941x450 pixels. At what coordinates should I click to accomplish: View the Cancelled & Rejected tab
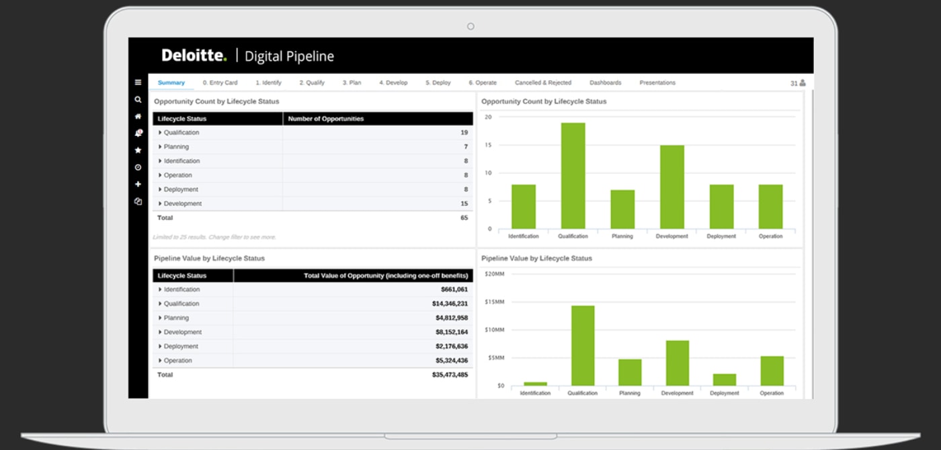click(543, 83)
